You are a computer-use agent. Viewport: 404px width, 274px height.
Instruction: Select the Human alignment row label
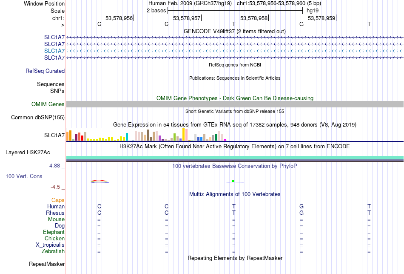coord(56,206)
